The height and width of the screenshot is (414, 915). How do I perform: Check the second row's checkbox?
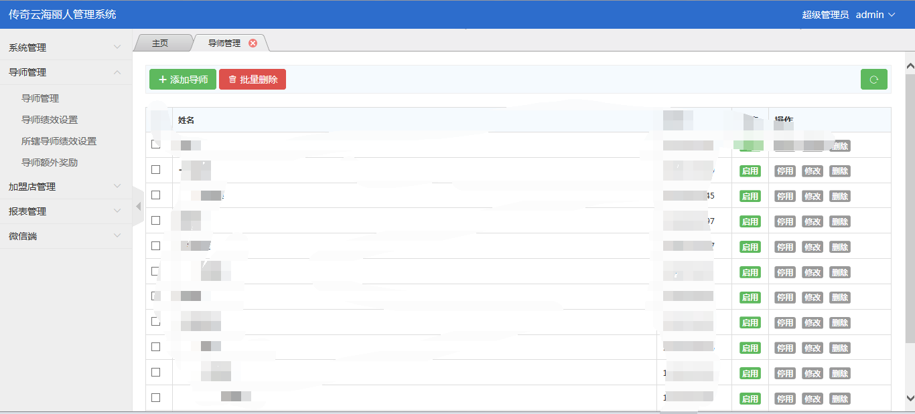tap(156, 170)
